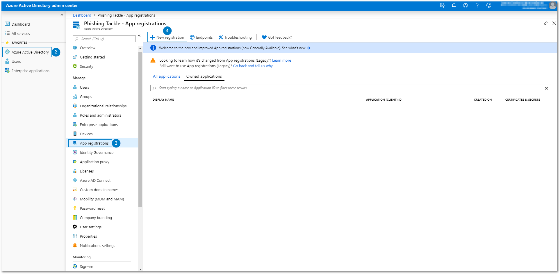
Task: Collapse the left navigation sidebar
Action: click(61, 15)
